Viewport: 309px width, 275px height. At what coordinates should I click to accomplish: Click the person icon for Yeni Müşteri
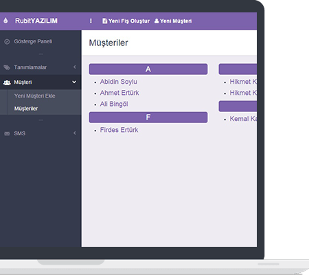point(157,21)
